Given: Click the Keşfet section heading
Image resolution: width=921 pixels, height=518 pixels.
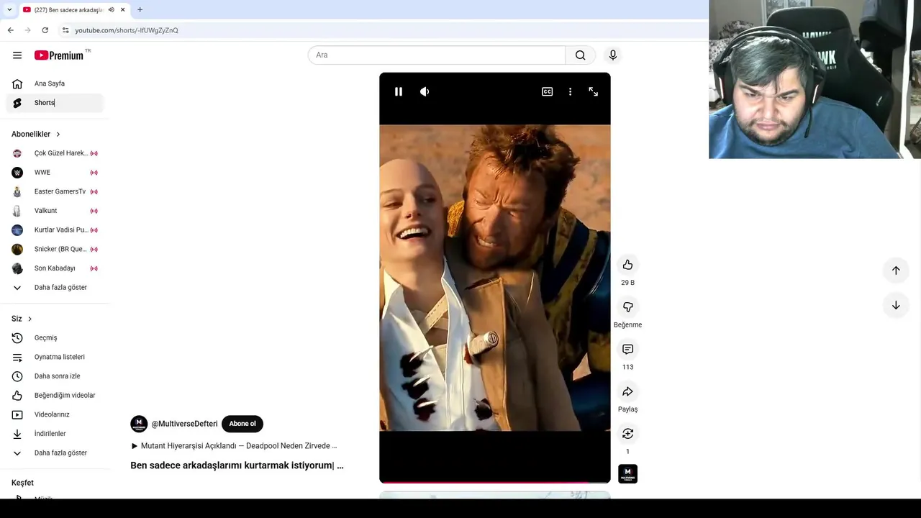Looking at the screenshot, I should point(22,483).
